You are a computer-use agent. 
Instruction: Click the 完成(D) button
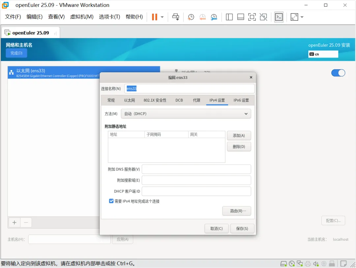point(16,53)
